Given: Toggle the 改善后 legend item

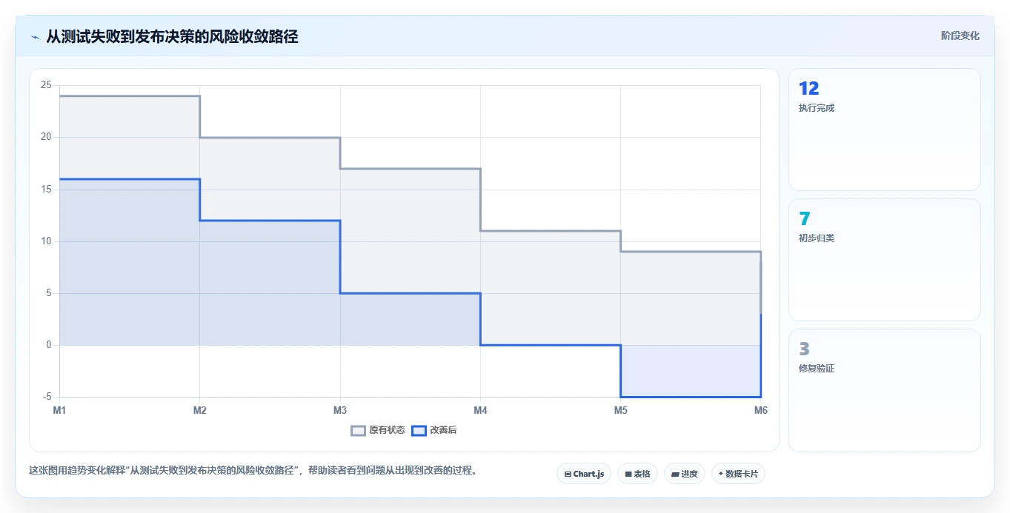Looking at the screenshot, I should pos(434,430).
